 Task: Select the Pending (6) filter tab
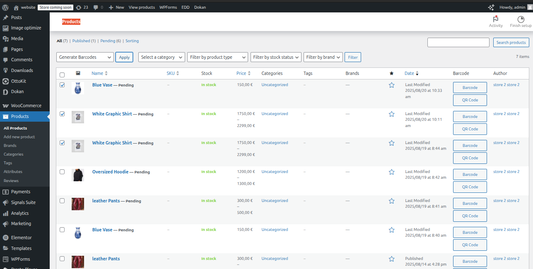pos(110,41)
